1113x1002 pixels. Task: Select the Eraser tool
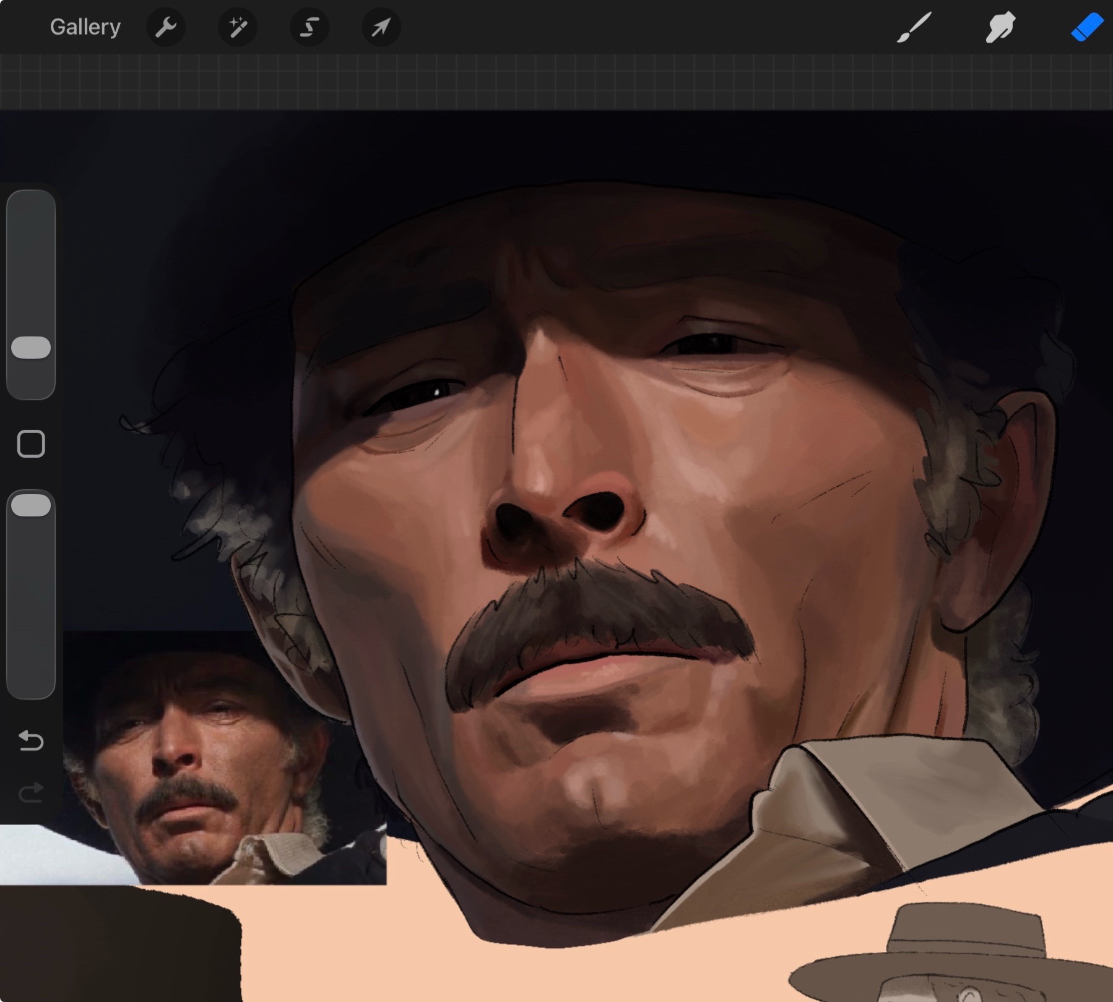click(1087, 27)
